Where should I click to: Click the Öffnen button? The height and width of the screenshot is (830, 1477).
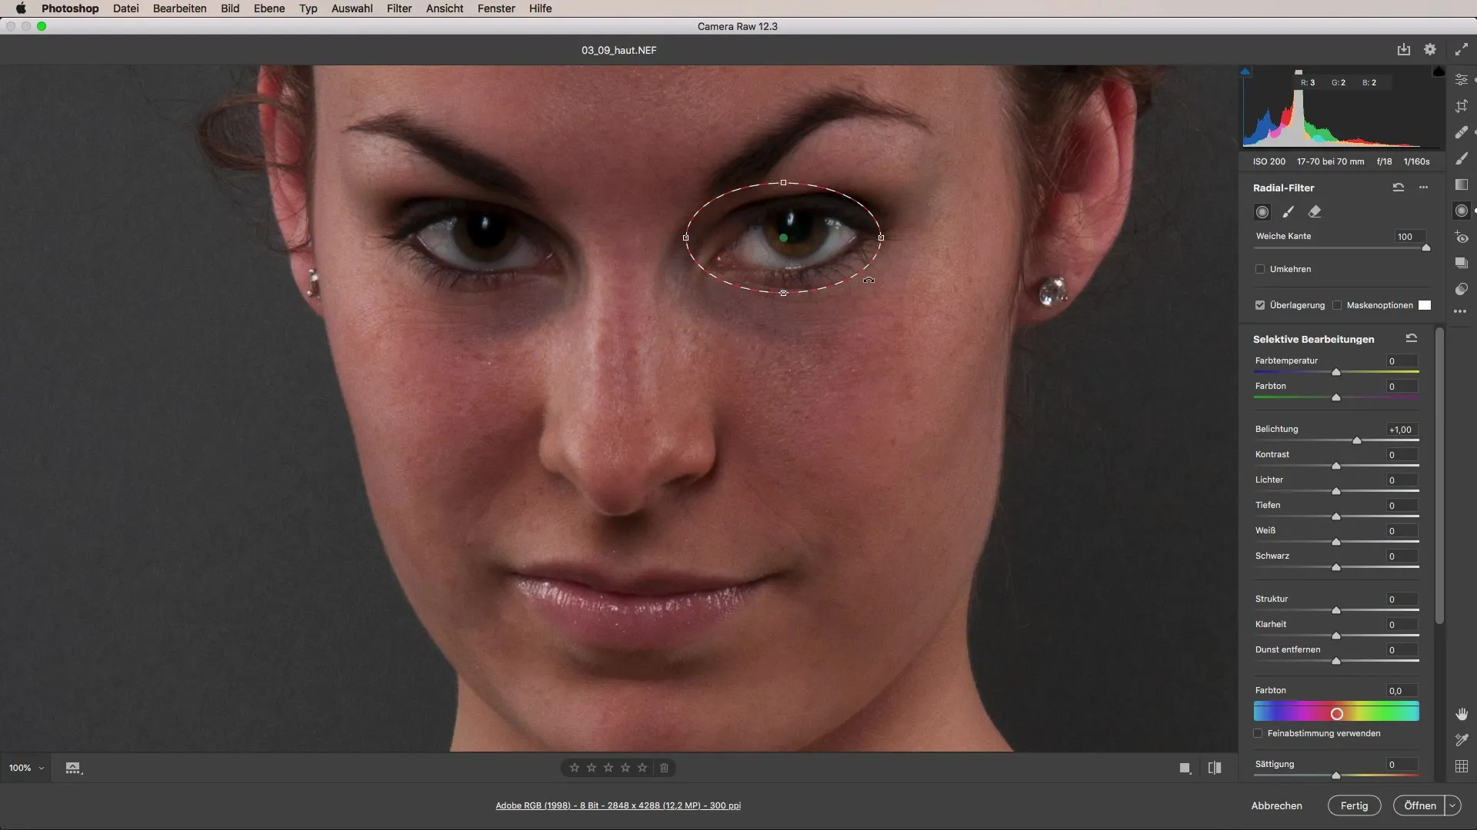(x=1419, y=805)
